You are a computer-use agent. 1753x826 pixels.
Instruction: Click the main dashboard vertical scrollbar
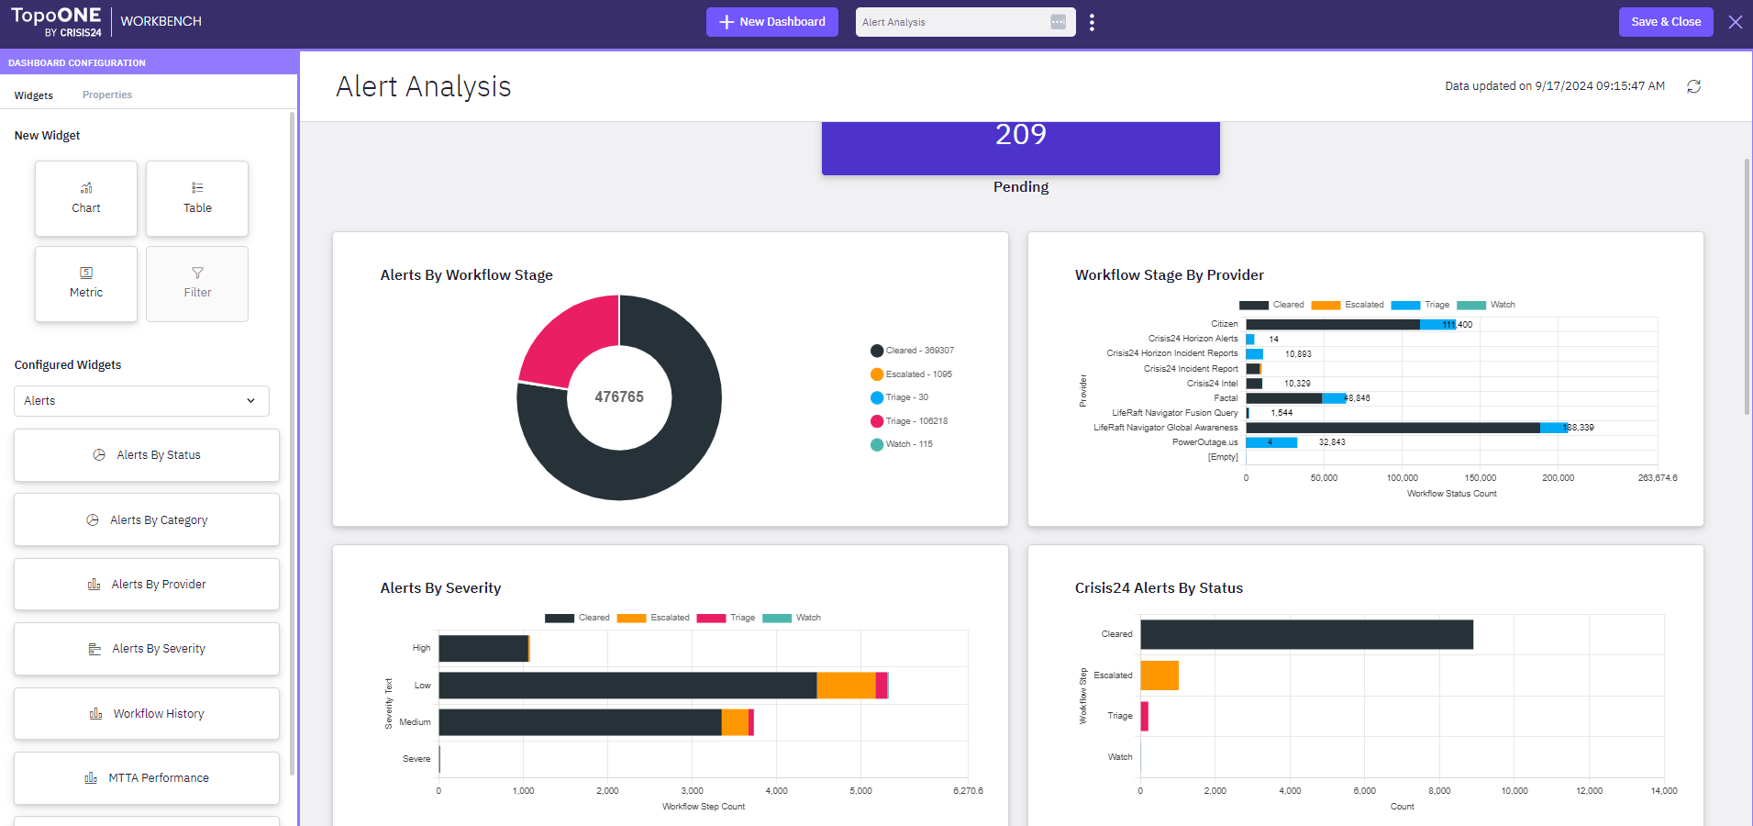(1747, 286)
